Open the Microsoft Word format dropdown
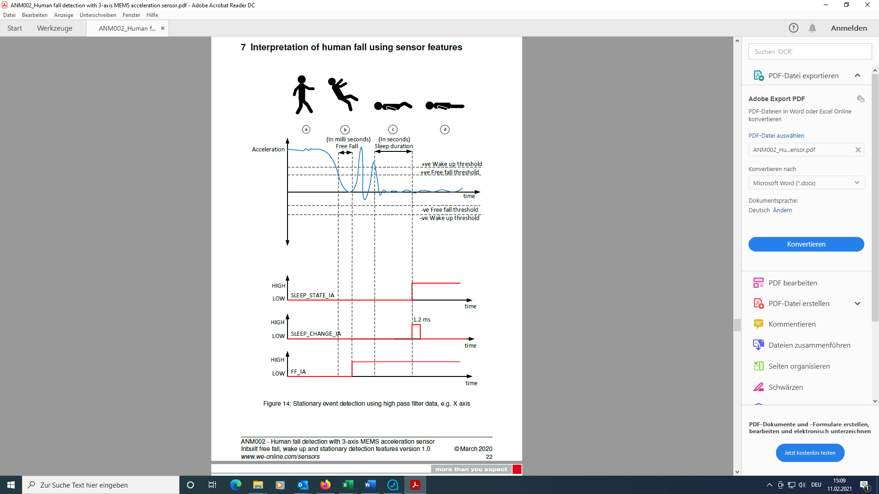The height and width of the screenshot is (494, 879). click(806, 183)
